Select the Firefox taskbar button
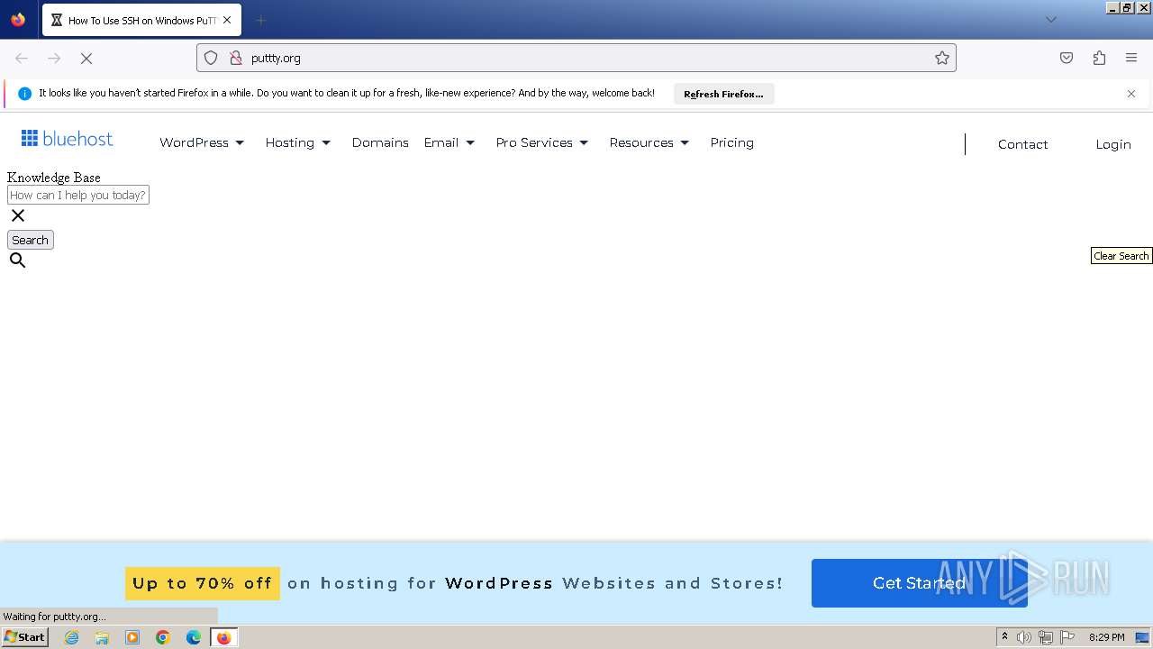1153x649 pixels. coord(224,637)
